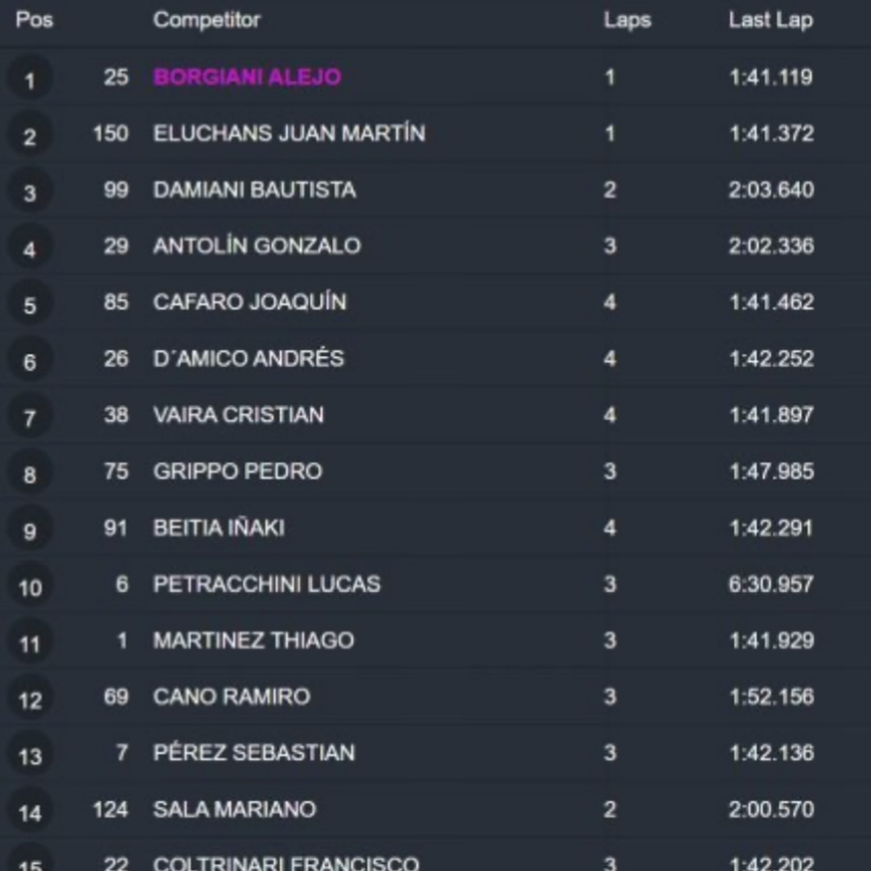
Task: Sort by the Pos column header
Action: [x=34, y=20]
